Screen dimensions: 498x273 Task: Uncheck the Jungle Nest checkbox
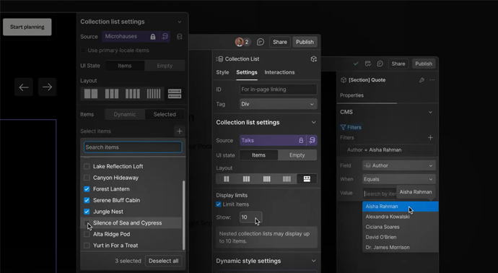click(87, 212)
